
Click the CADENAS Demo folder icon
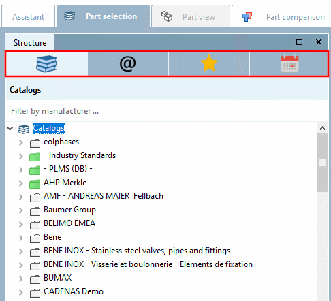35,293
